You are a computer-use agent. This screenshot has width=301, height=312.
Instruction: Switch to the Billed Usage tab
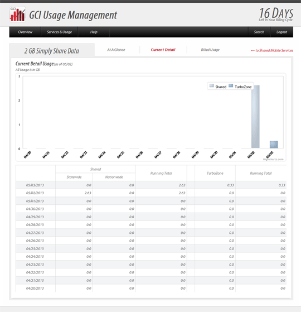click(x=210, y=50)
